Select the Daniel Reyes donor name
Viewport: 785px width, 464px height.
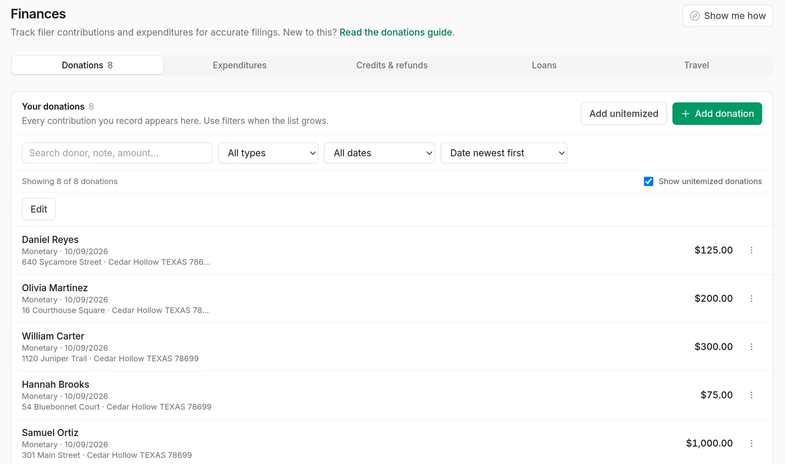(x=50, y=240)
